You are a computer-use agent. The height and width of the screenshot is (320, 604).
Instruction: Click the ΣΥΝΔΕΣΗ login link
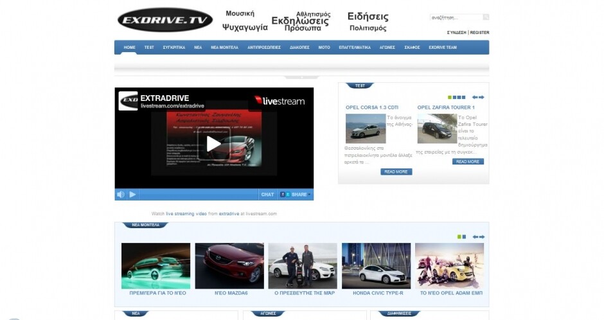click(x=456, y=33)
